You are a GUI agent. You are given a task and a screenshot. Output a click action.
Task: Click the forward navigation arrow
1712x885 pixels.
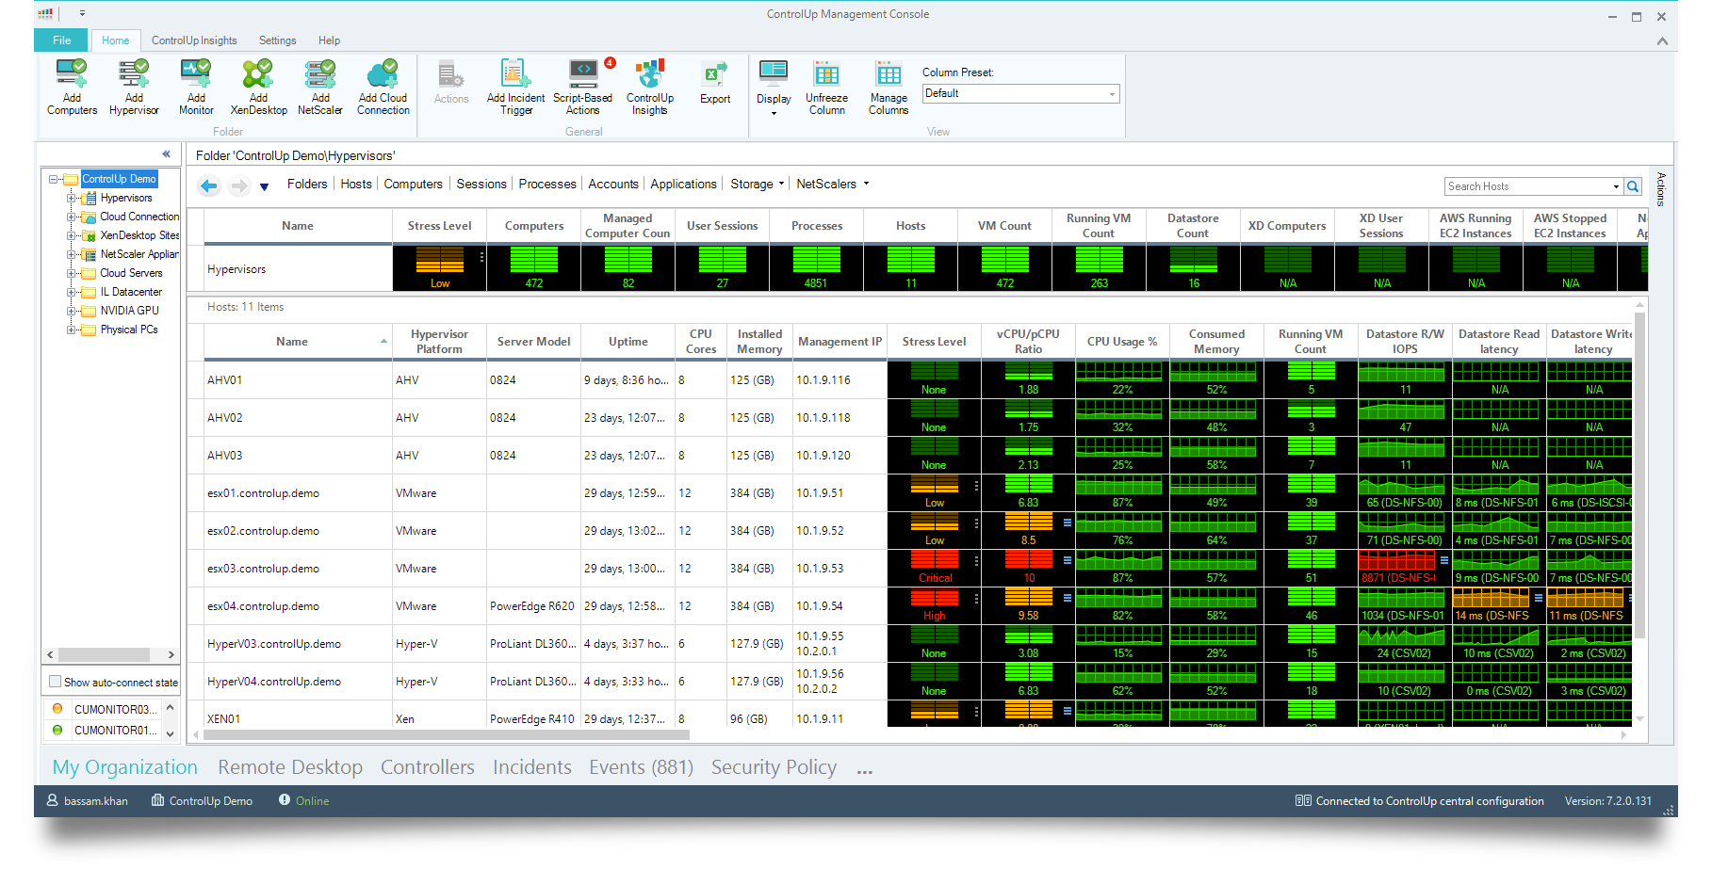pos(238,185)
